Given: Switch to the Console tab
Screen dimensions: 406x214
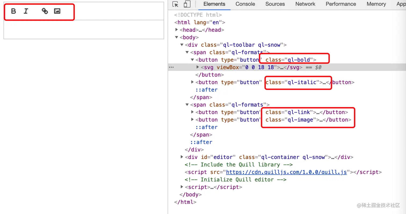Looking at the screenshot, I should click(245, 4).
